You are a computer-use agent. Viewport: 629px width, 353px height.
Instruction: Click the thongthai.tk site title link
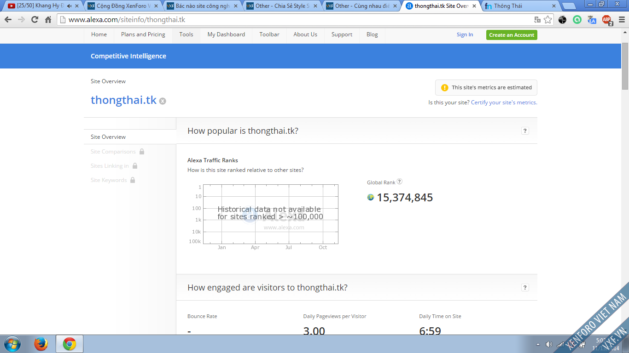(123, 100)
